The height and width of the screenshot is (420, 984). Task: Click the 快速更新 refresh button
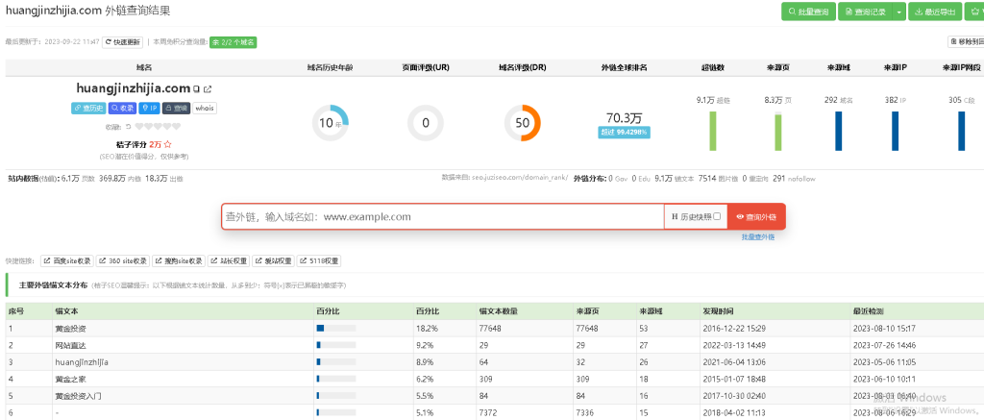(x=122, y=42)
